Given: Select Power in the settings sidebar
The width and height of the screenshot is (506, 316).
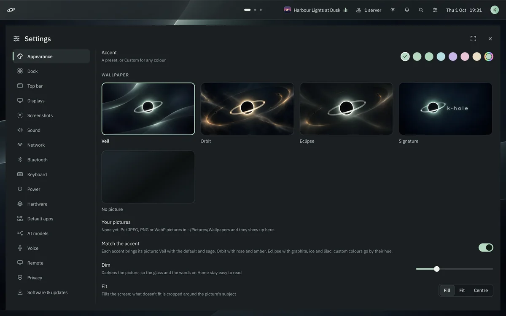Looking at the screenshot, I should click(x=51, y=189).
